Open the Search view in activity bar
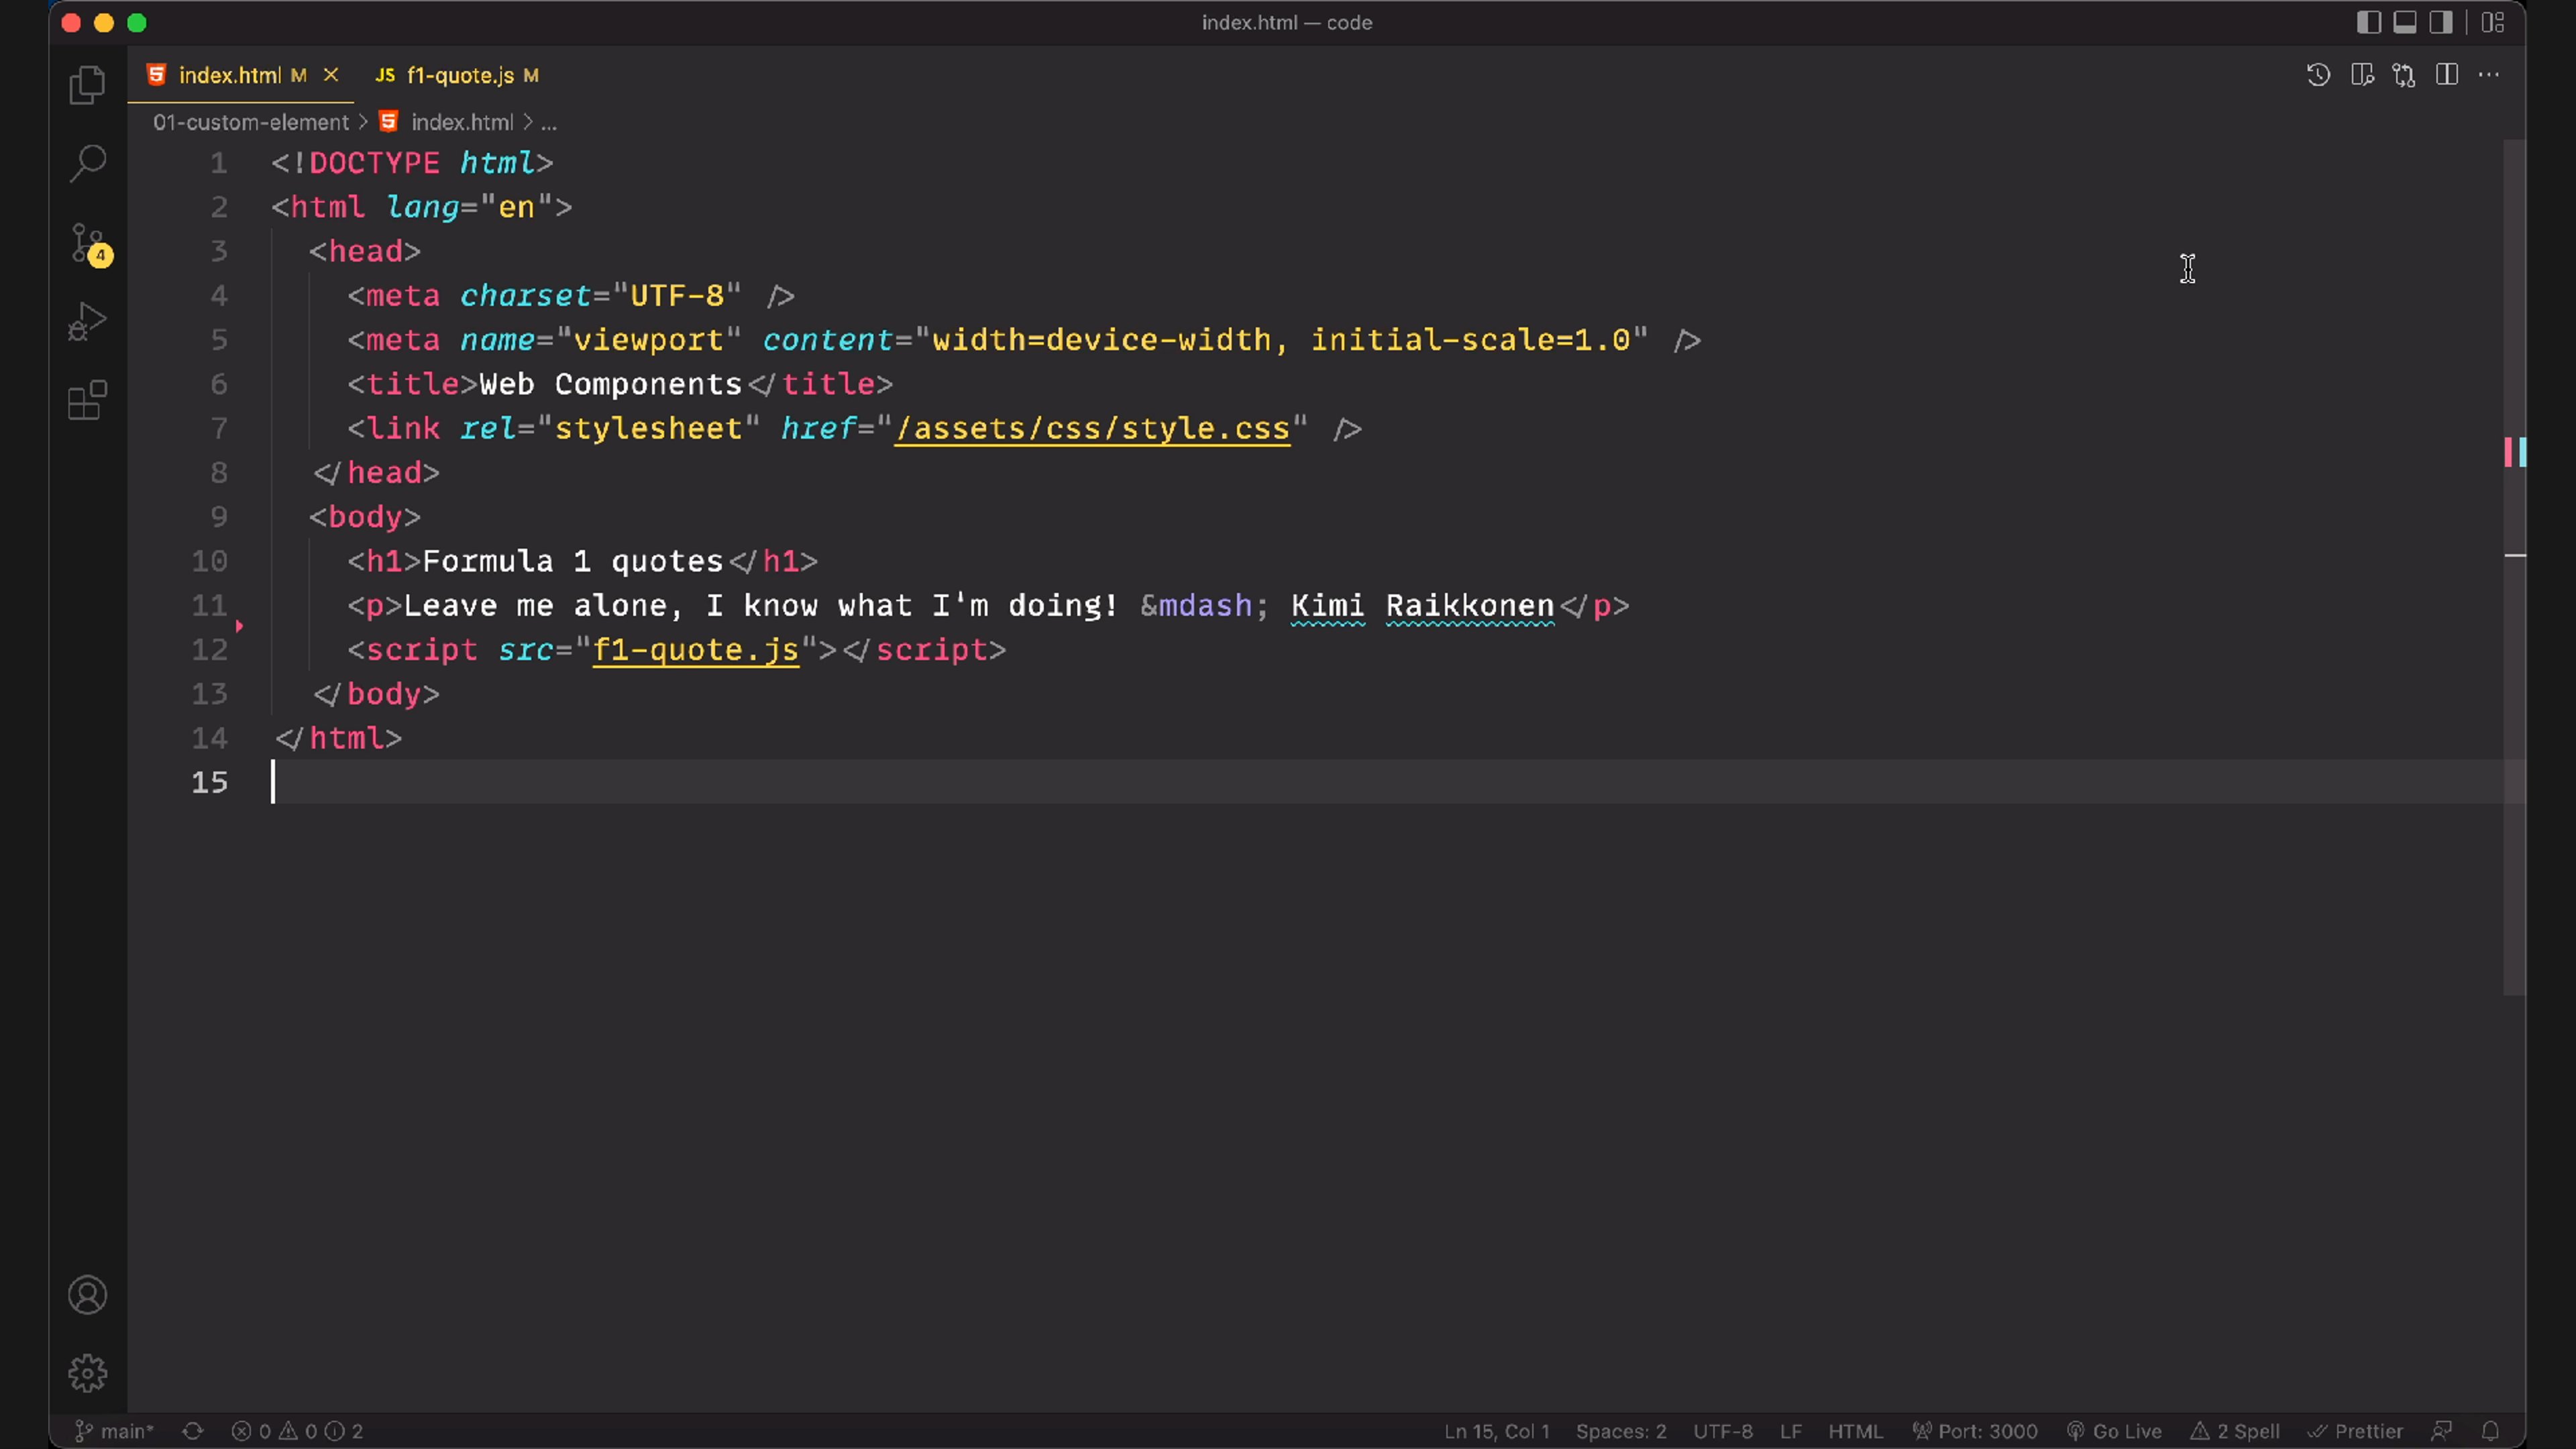This screenshot has width=2576, height=1449. pos(88,163)
